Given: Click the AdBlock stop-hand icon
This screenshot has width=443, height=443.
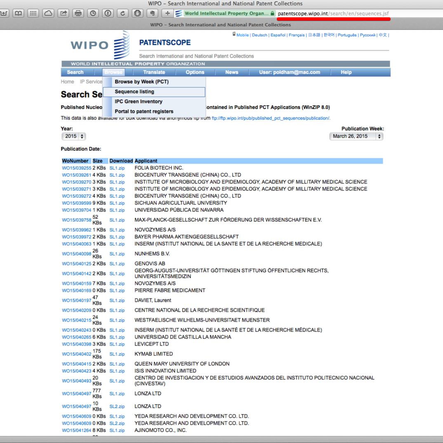Looking at the screenshot, I should [x=138, y=13].
